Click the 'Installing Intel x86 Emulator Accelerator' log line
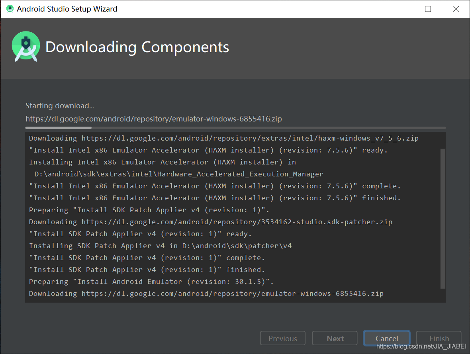 tap(163, 162)
